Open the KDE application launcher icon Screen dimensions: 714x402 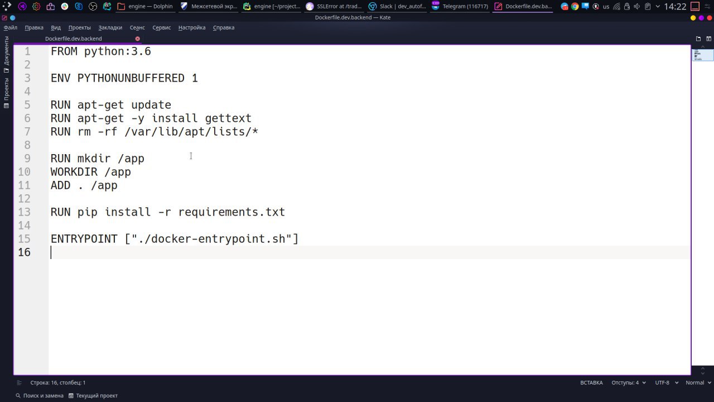(x=7, y=7)
